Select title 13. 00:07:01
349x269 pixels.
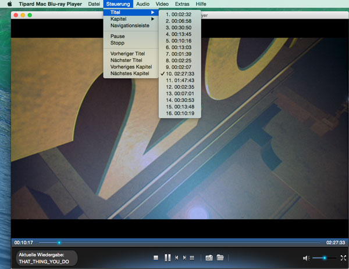180,93
